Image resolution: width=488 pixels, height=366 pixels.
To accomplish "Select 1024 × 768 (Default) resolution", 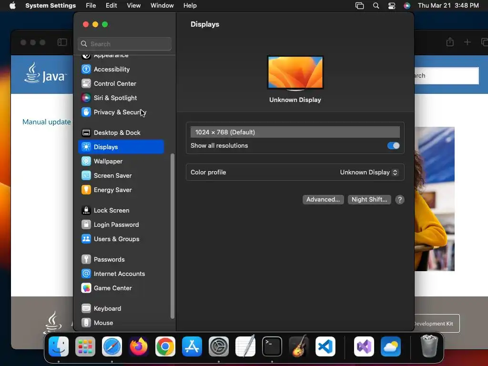I will (x=295, y=132).
